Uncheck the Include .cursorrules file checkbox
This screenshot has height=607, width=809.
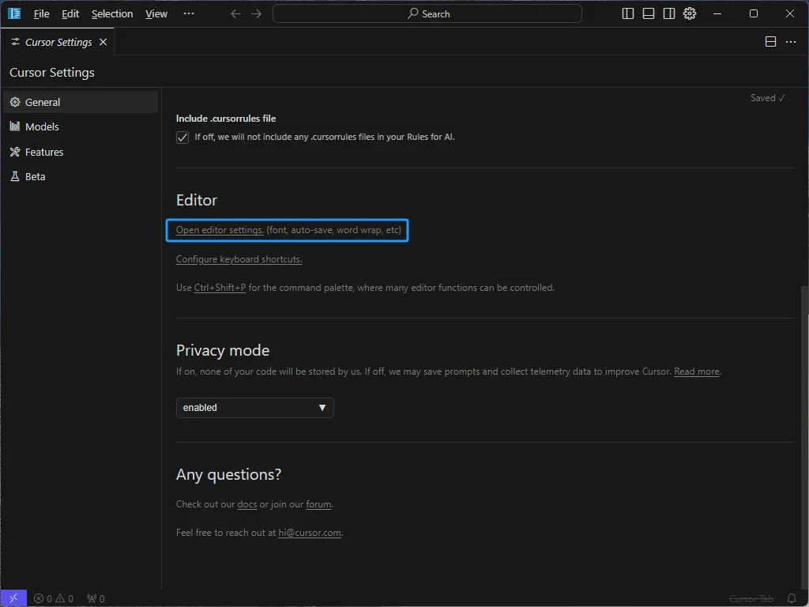182,138
